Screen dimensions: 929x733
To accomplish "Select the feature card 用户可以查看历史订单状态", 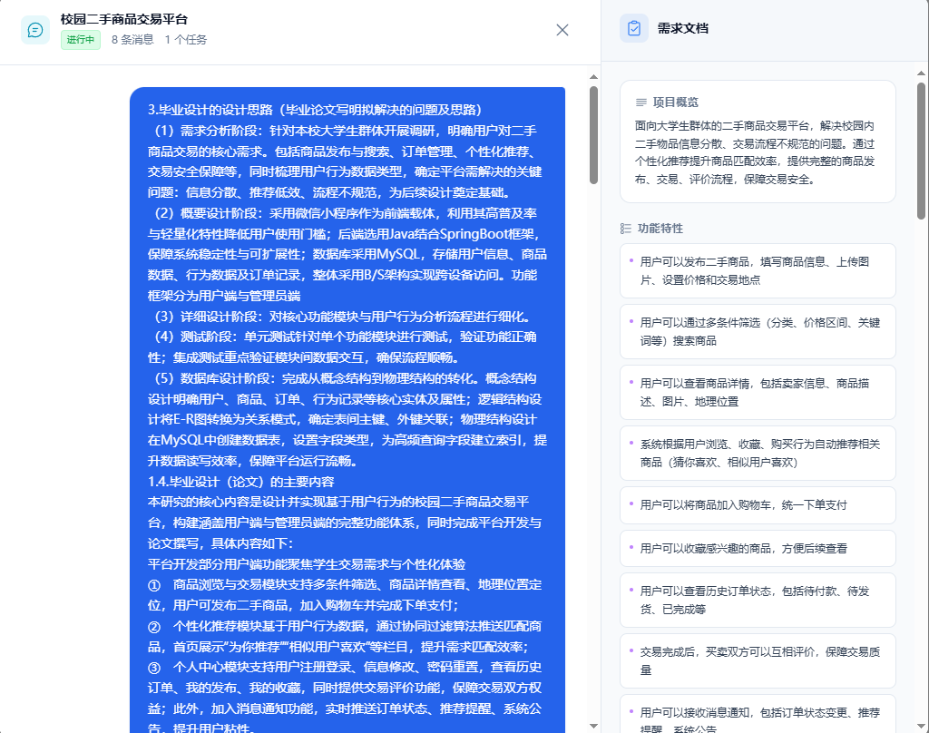I will pos(758,601).
